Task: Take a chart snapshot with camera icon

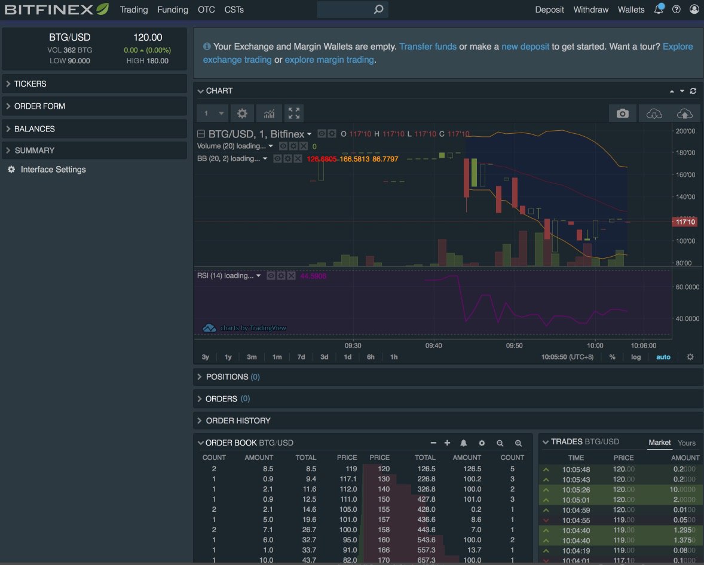Action: [x=622, y=113]
